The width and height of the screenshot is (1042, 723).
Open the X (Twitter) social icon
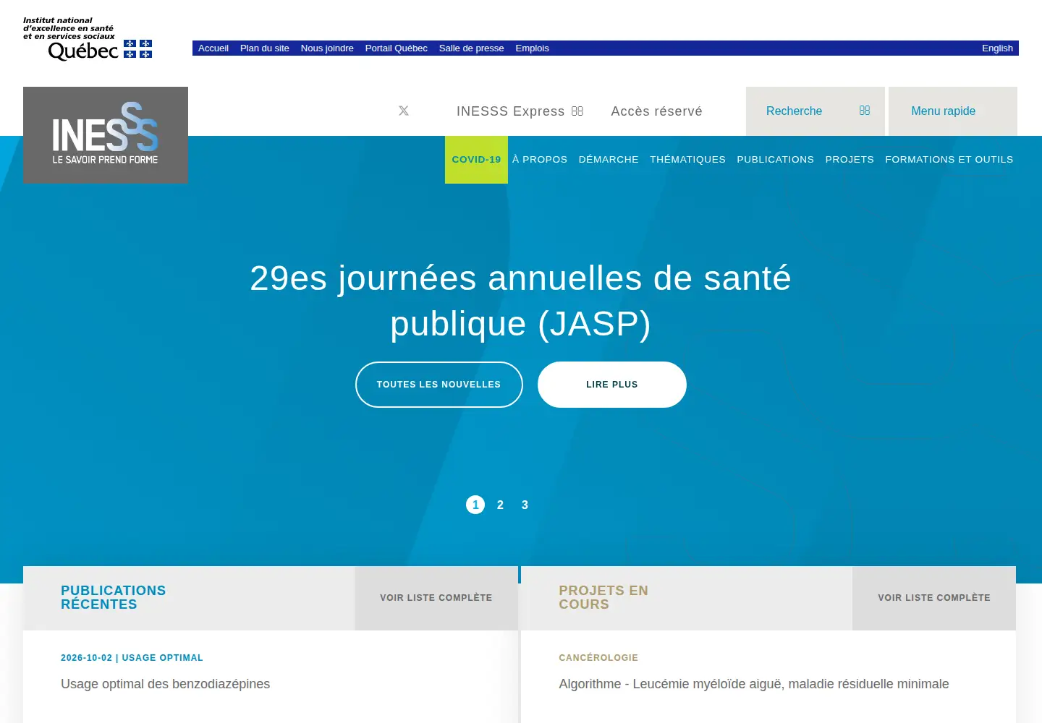[x=404, y=111]
